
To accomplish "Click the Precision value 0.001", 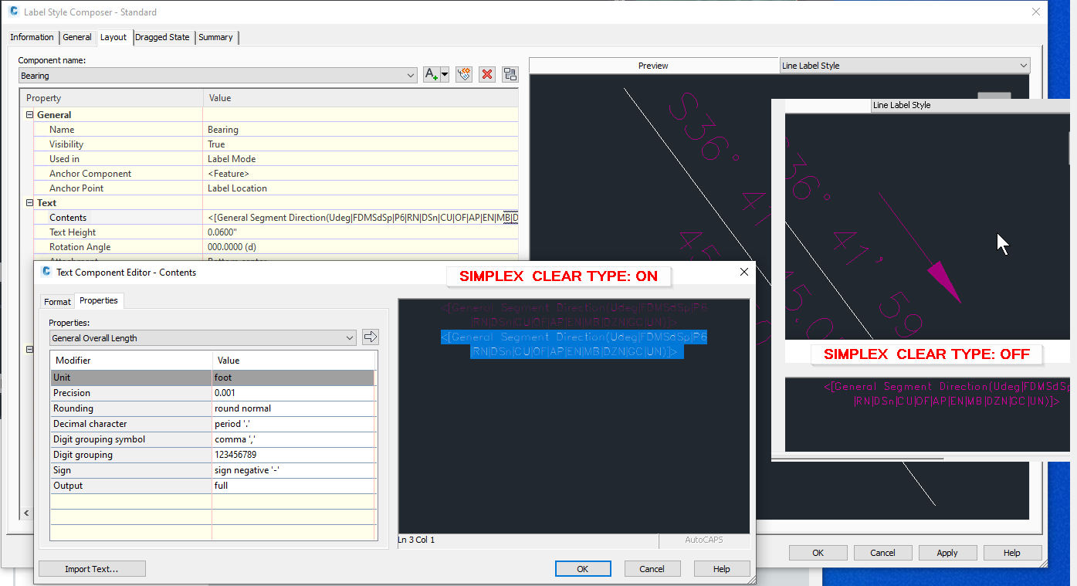I will 225,393.
